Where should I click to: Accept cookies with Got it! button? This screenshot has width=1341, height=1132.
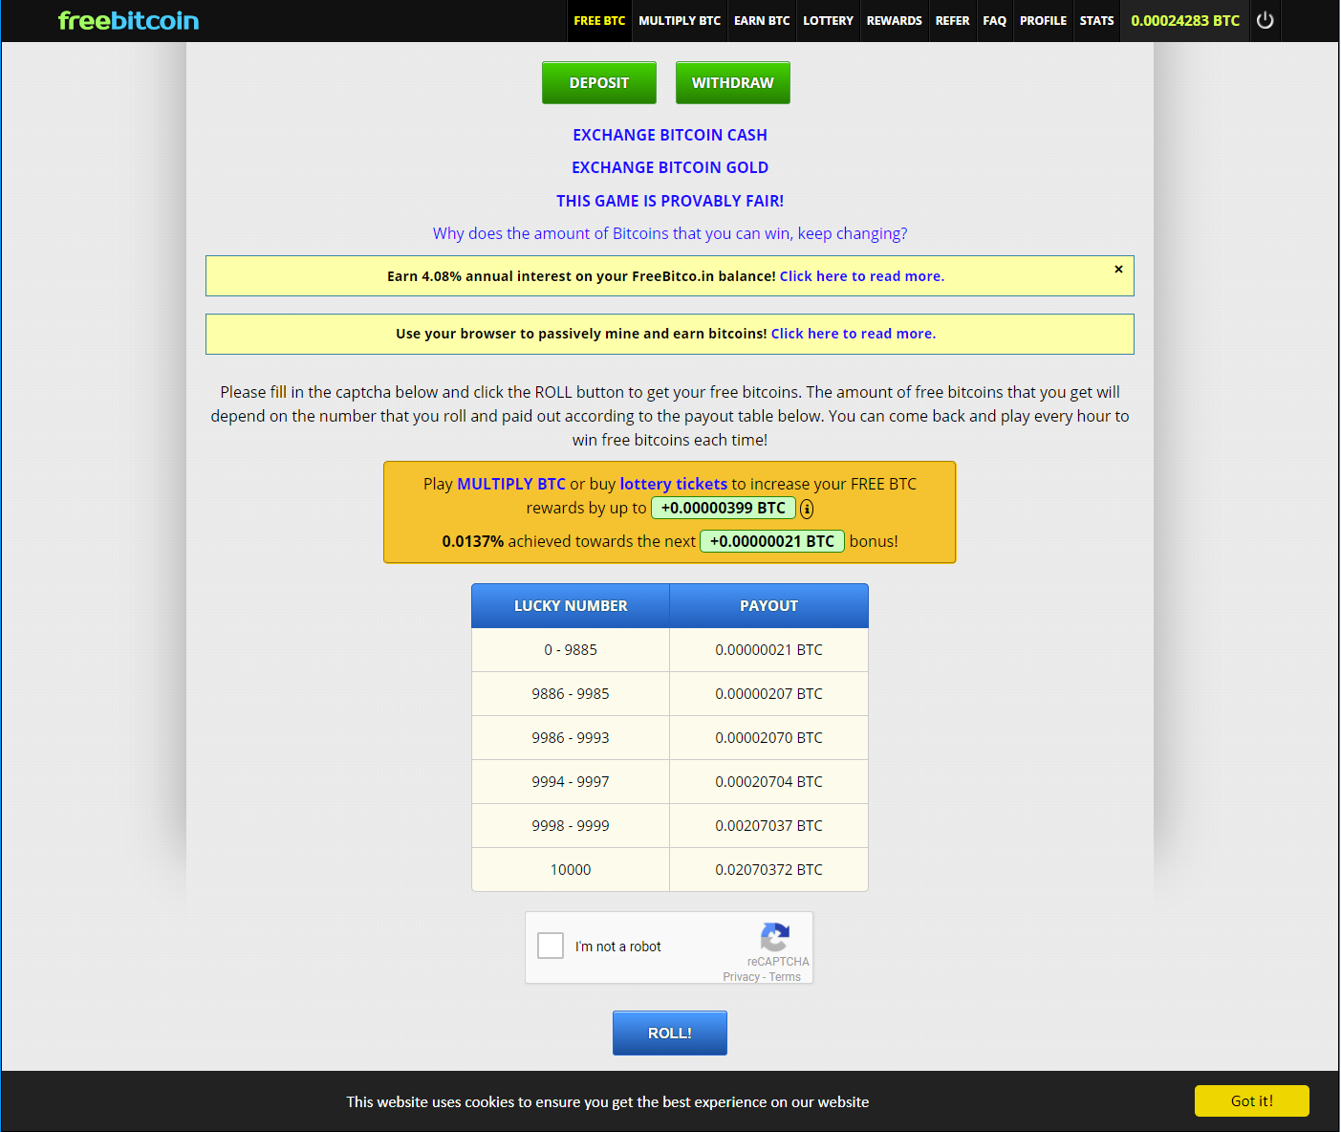[x=1252, y=1100]
